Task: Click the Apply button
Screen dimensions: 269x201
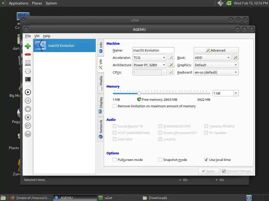Action: pyautogui.click(x=208, y=171)
